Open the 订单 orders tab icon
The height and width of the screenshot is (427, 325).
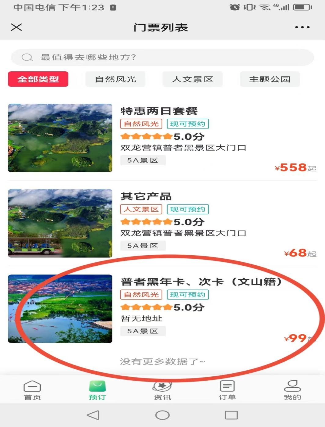(x=227, y=386)
